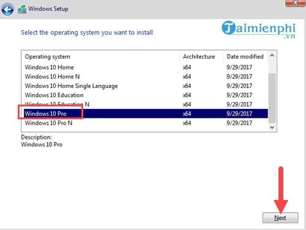The height and width of the screenshot is (230, 306).
Task: Go back using the blue arrow button
Action: click(x=7, y=9)
